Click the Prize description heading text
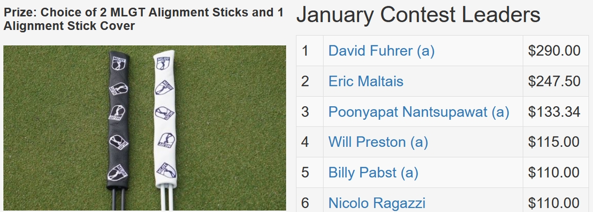 click(x=143, y=19)
